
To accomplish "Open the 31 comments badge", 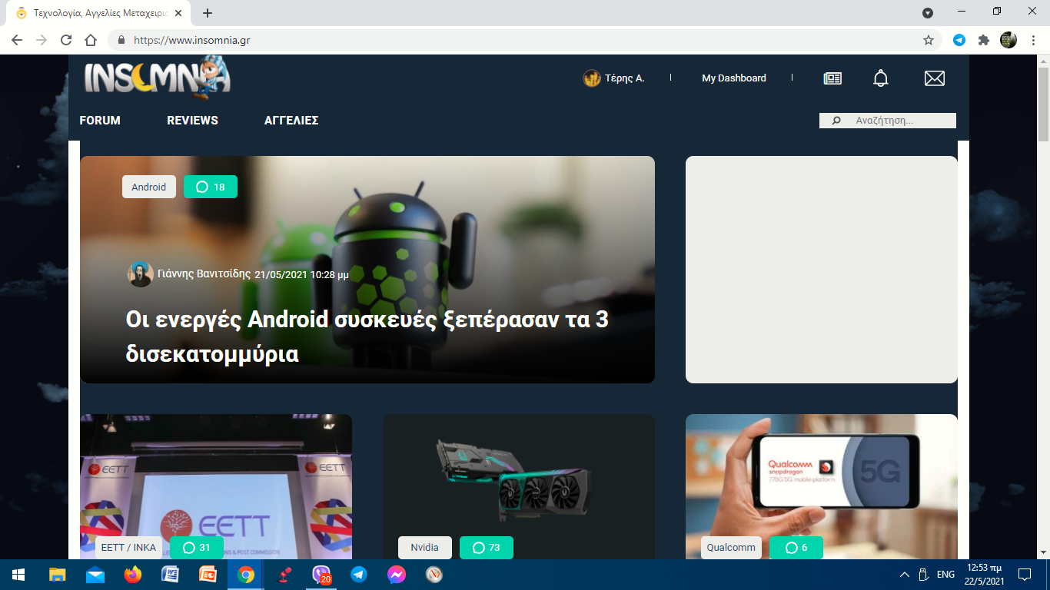I will pyautogui.click(x=197, y=548).
